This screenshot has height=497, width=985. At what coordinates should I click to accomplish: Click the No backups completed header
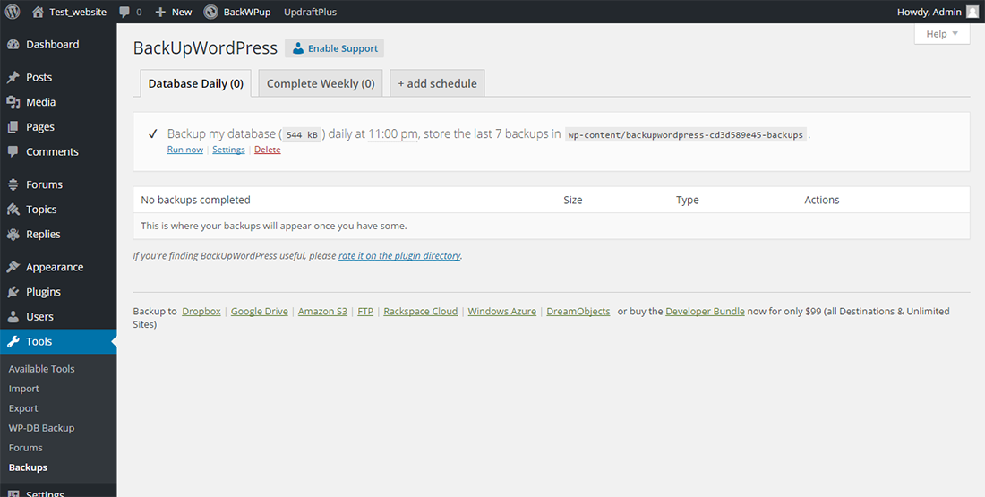pyautogui.click(x=195, y=200)
